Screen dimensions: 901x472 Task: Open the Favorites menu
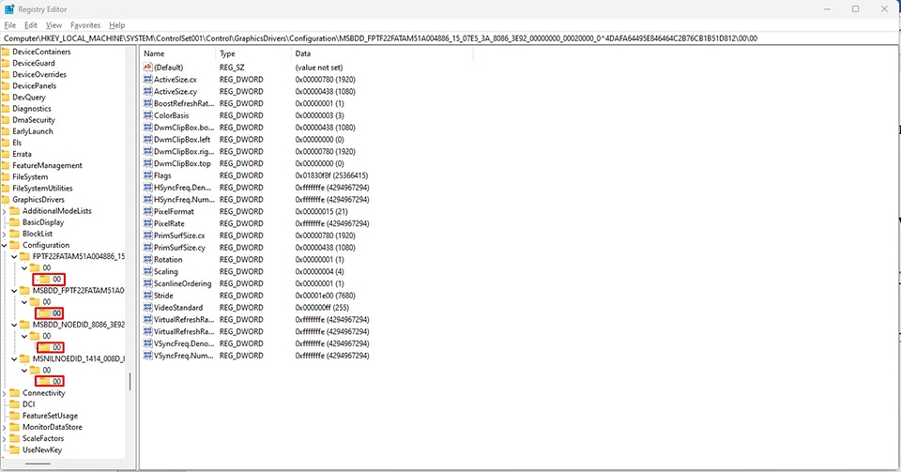point(85,25)
